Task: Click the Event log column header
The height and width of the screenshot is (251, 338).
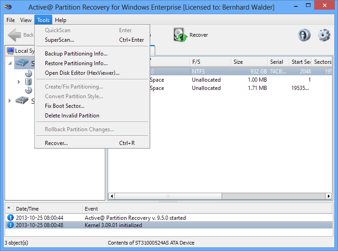Action: pyautogui.click(x=207, y=209)
